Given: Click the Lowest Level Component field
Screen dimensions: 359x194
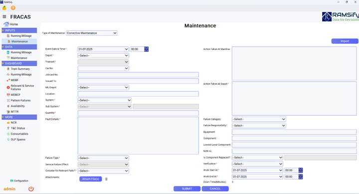Looking at the screenshot, I should (x=294, y=145).
